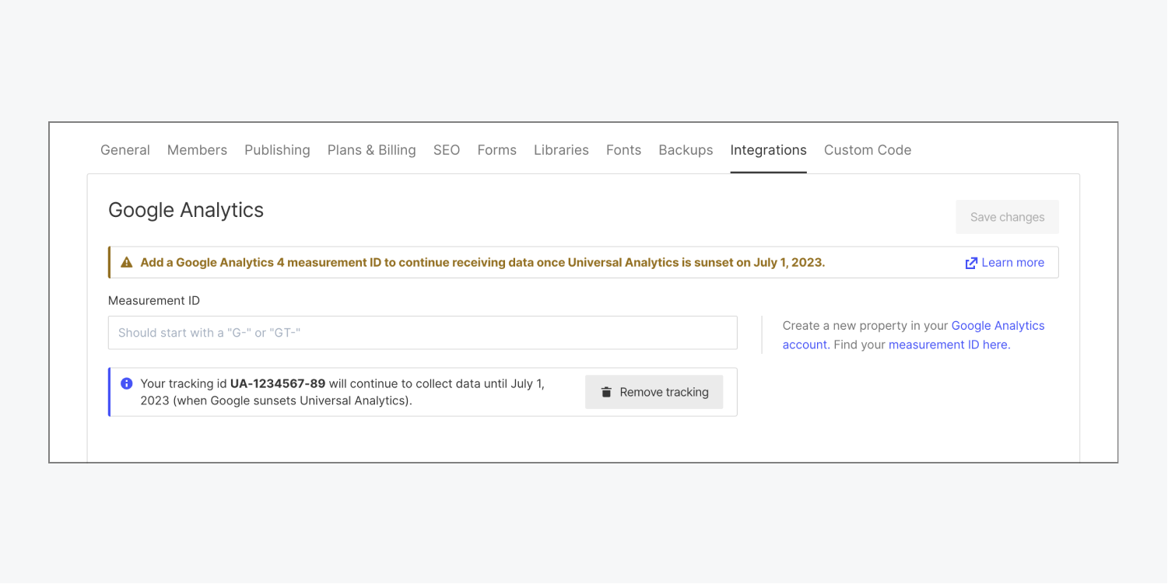Image resolution: width=1168 pixels, height=584 pixels.
Task: Click the Measurement ID label
Action: pos(154,300)
